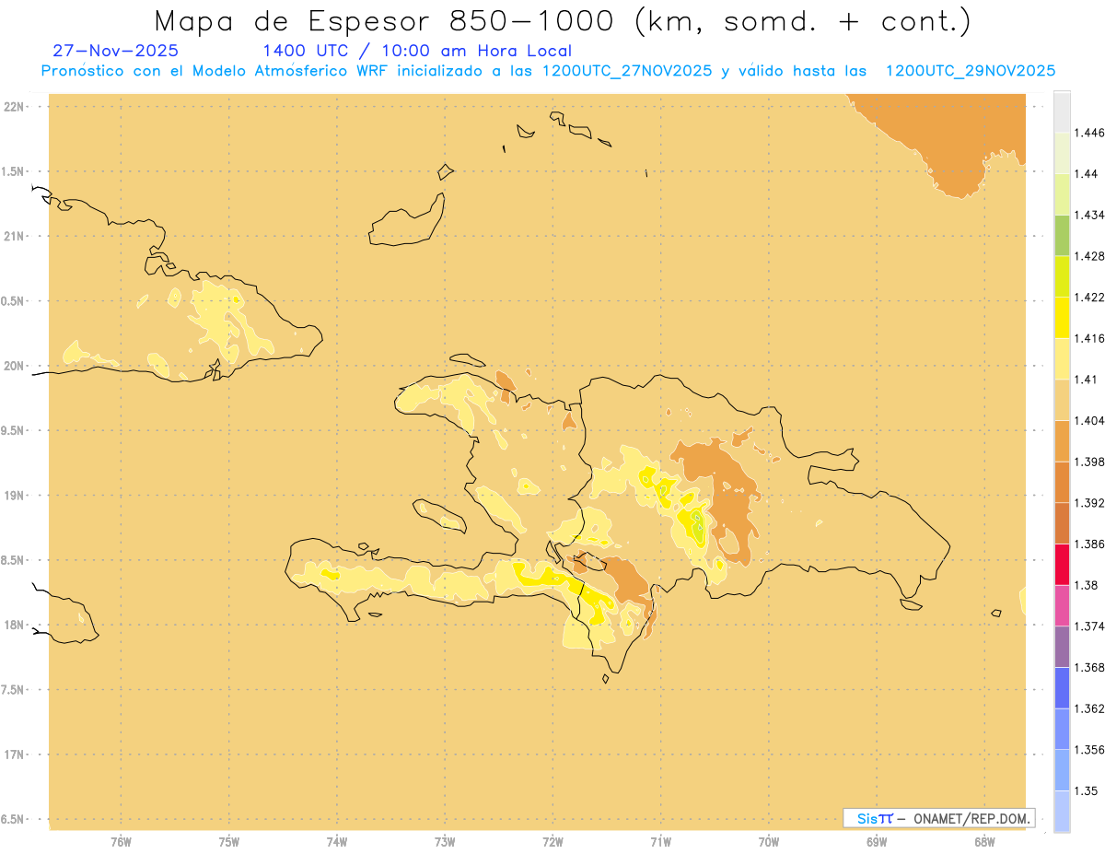
Task: Click legend value '1.368'
Action: 1089,667
